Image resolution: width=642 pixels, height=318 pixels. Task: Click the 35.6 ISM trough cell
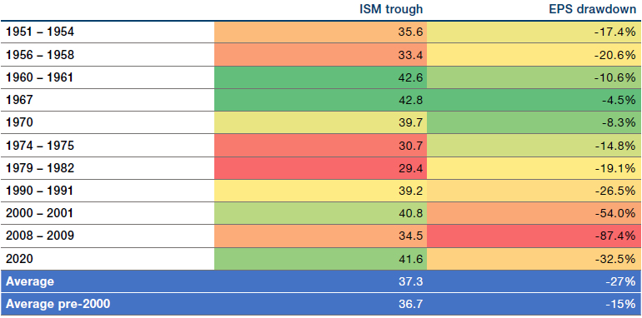(321, 32)
